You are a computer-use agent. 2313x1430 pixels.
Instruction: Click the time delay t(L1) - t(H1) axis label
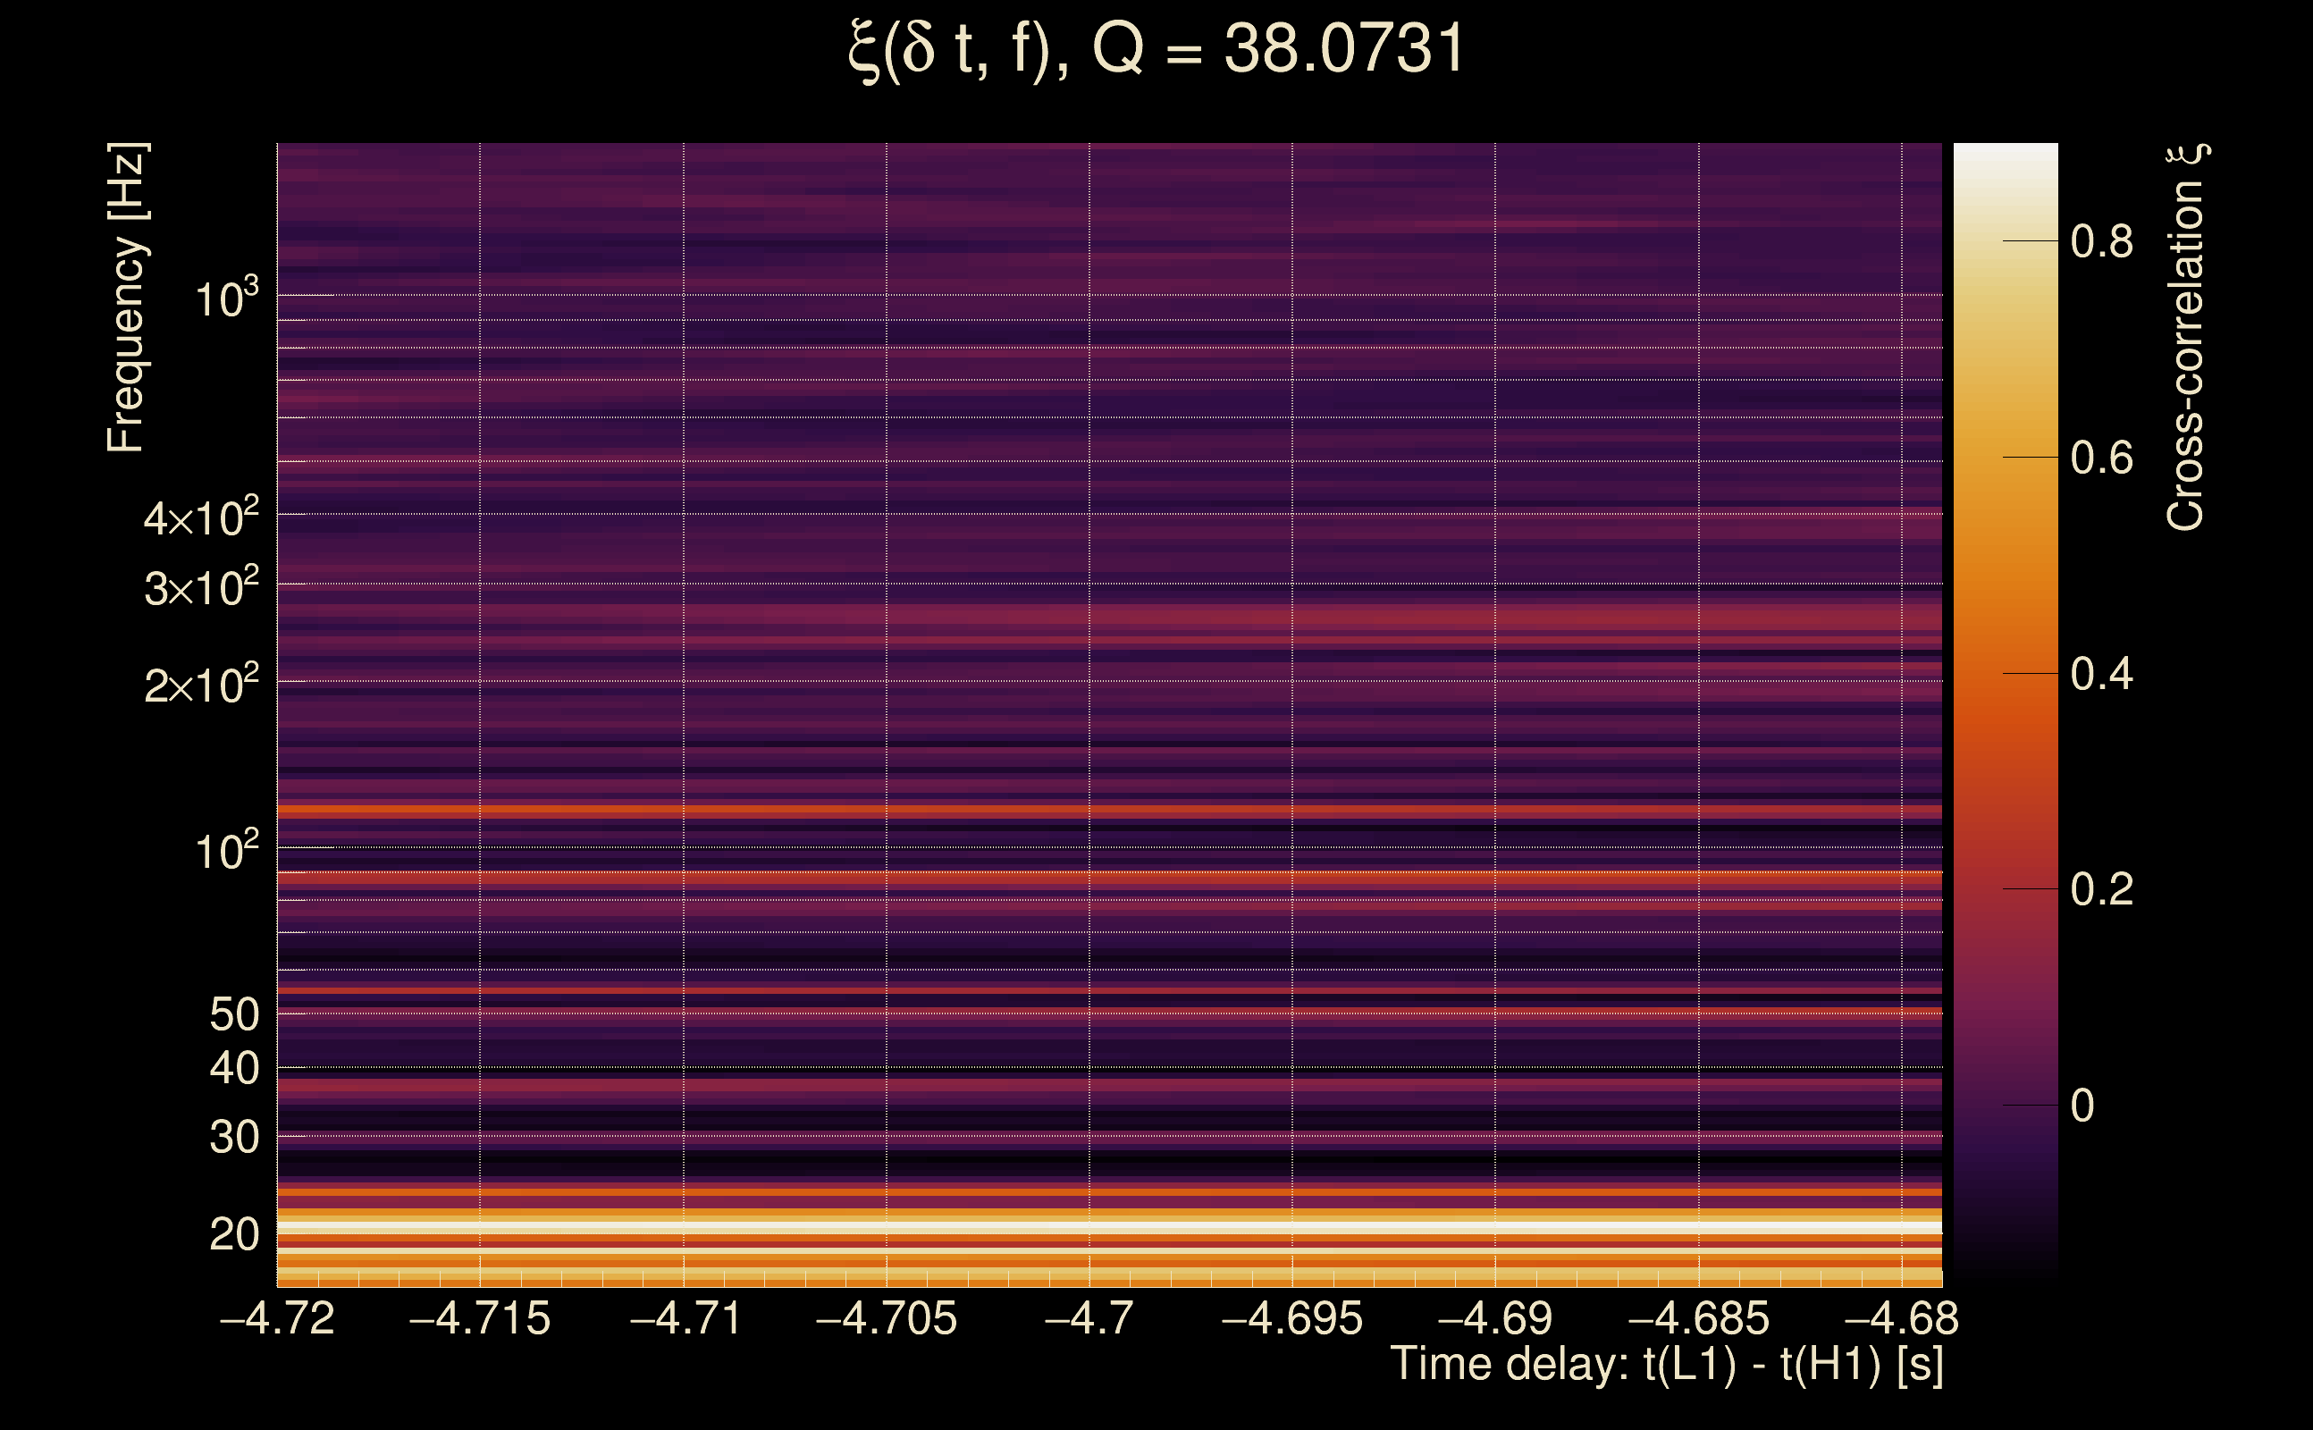tap(1666, 1365)
